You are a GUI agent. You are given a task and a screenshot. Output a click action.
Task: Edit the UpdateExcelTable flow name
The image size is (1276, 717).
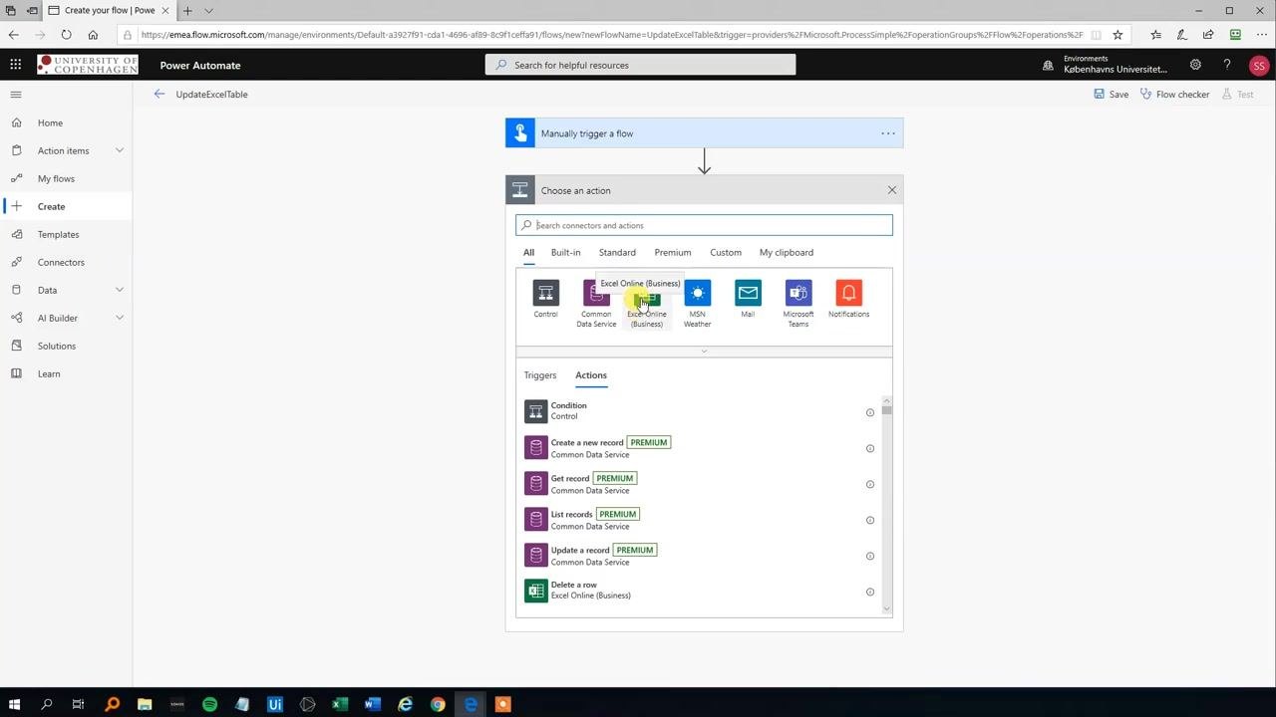[211, 94]
